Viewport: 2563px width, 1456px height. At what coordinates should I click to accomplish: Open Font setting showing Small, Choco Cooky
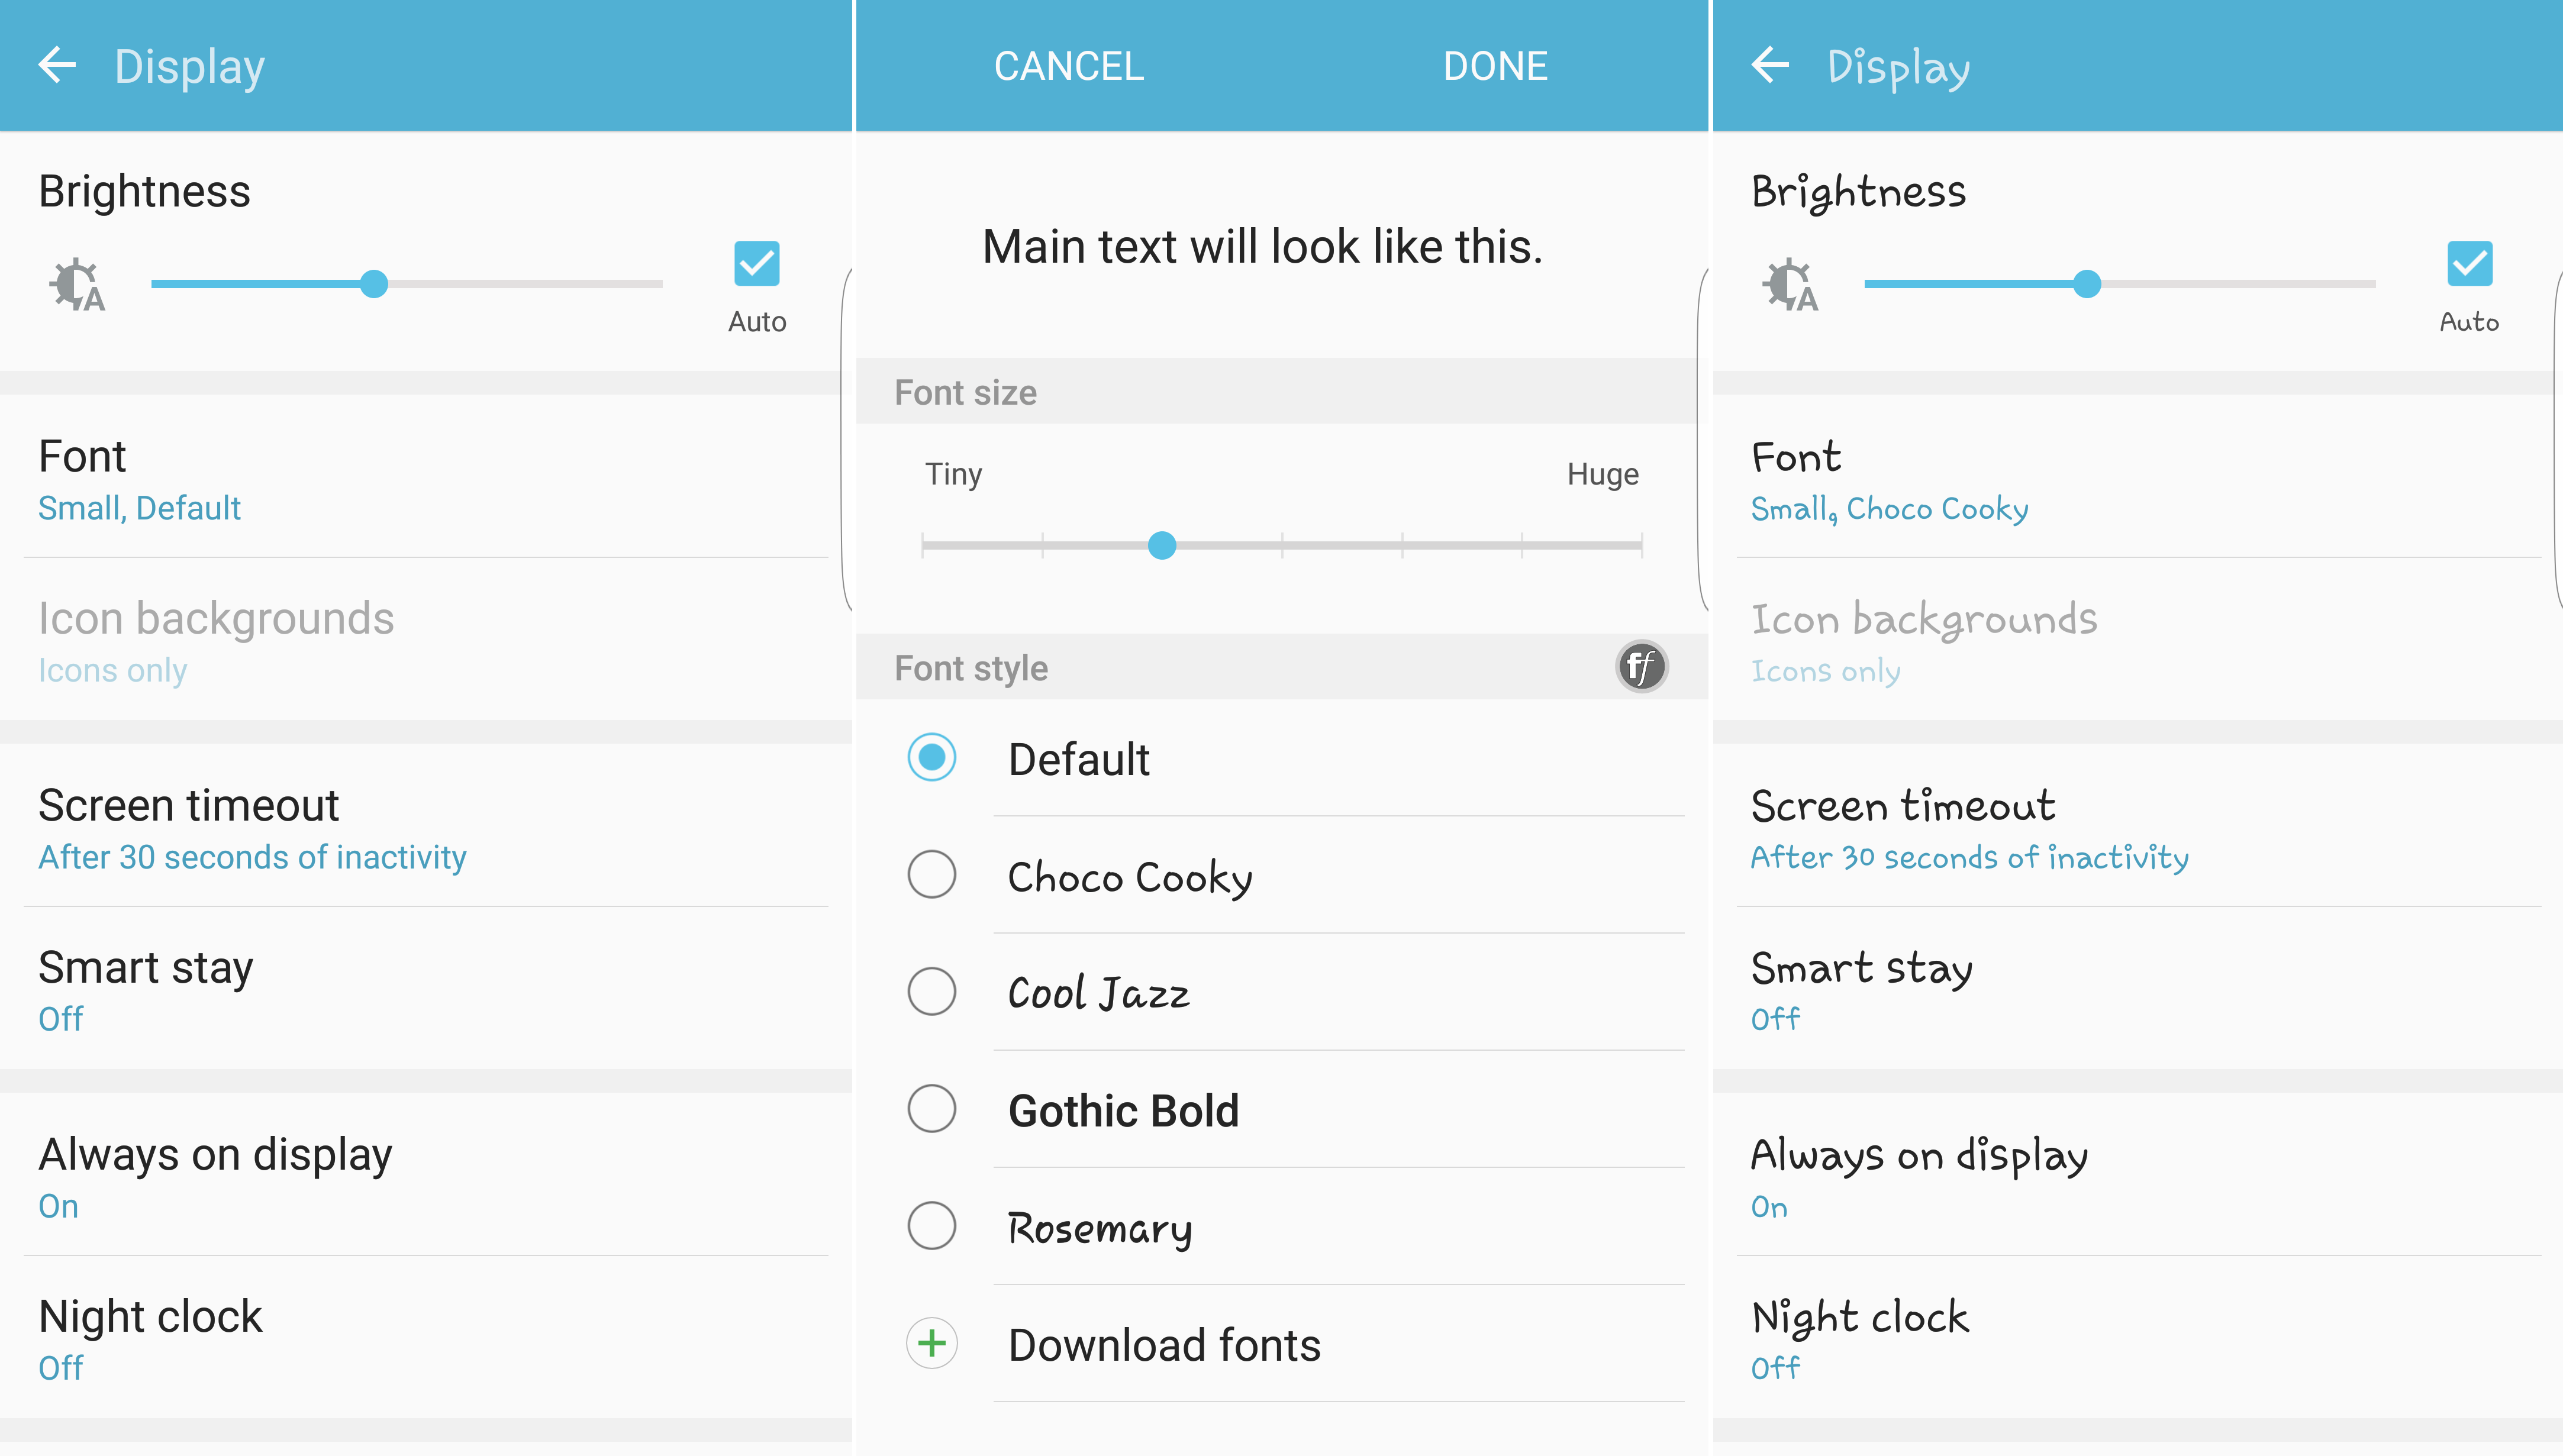pyautogui.click(x=1890, y=480)
